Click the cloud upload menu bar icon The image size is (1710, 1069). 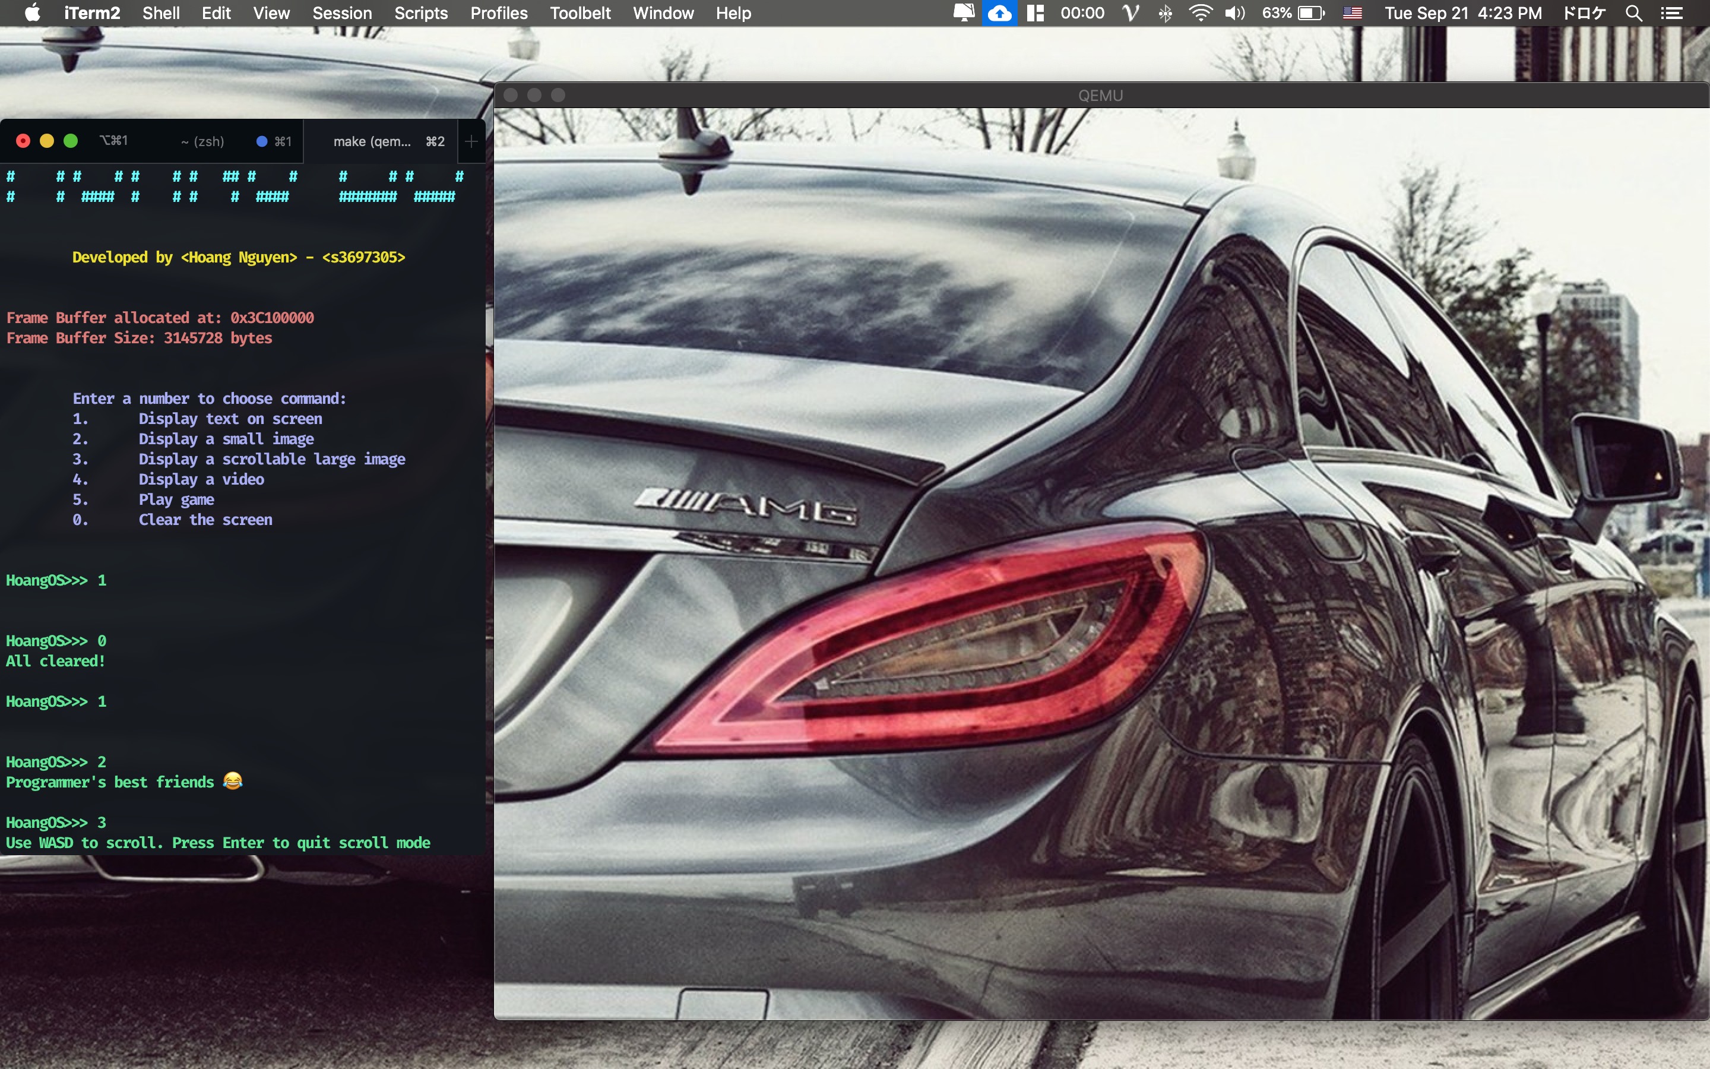coord(999,12)
